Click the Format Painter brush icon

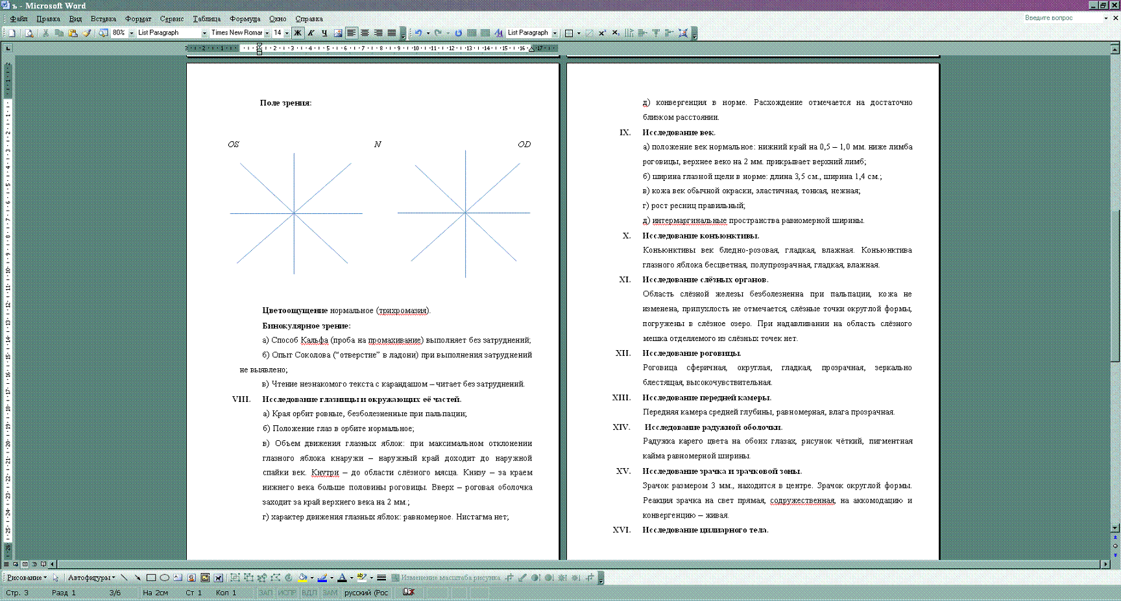(x=86, y=33)
